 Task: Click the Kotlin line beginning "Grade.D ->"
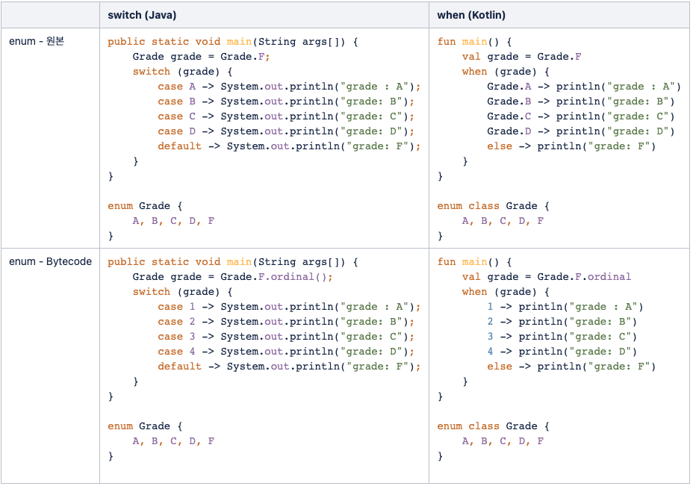(x=581, y=131)
